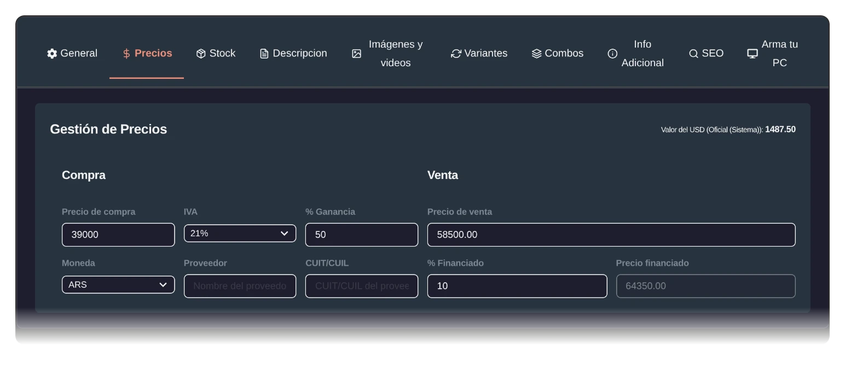Image resolution: width=845 pixels, height=373 pixels.
Task: Open the General tab
Action: [x=72, y=54]
